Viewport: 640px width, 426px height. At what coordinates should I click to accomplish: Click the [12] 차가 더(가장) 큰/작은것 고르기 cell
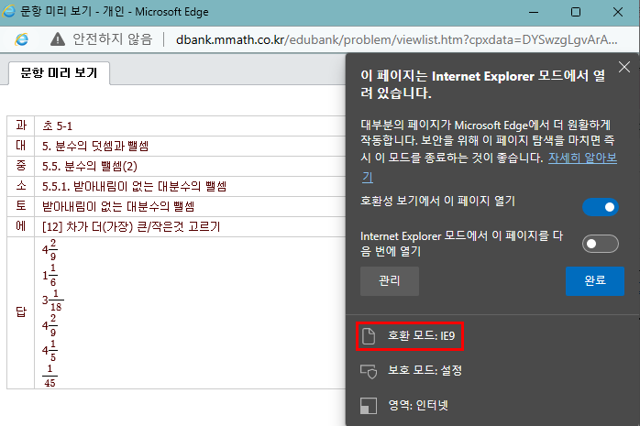click(190, 226)
